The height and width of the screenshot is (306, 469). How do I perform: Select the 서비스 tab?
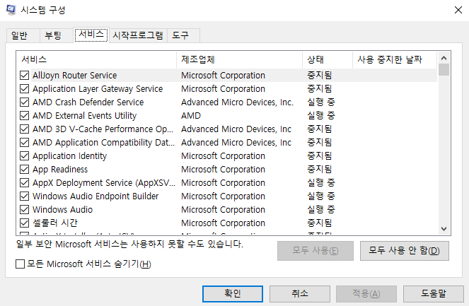click(x=91, y=35)
